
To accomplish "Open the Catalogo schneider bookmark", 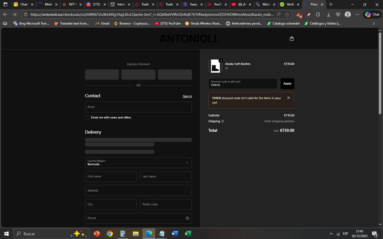I will pyautogui.click(x=283, y=23).
